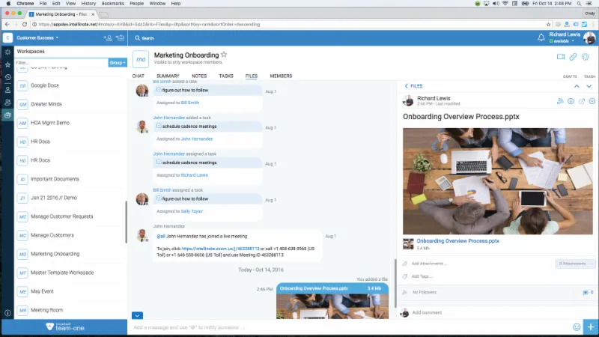Open the 'available' status dropdown
The width and height of the screenshot is (599, 337).
coord(562,41)
